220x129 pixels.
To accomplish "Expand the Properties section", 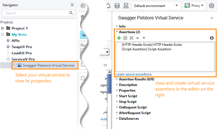I will 117,90.
